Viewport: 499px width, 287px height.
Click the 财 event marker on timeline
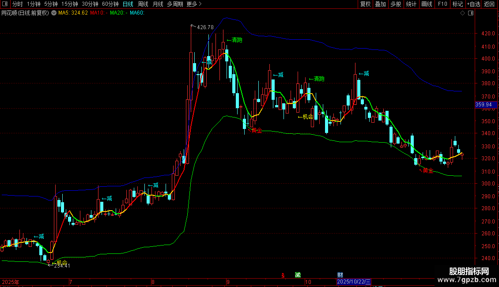click(340, 275)
